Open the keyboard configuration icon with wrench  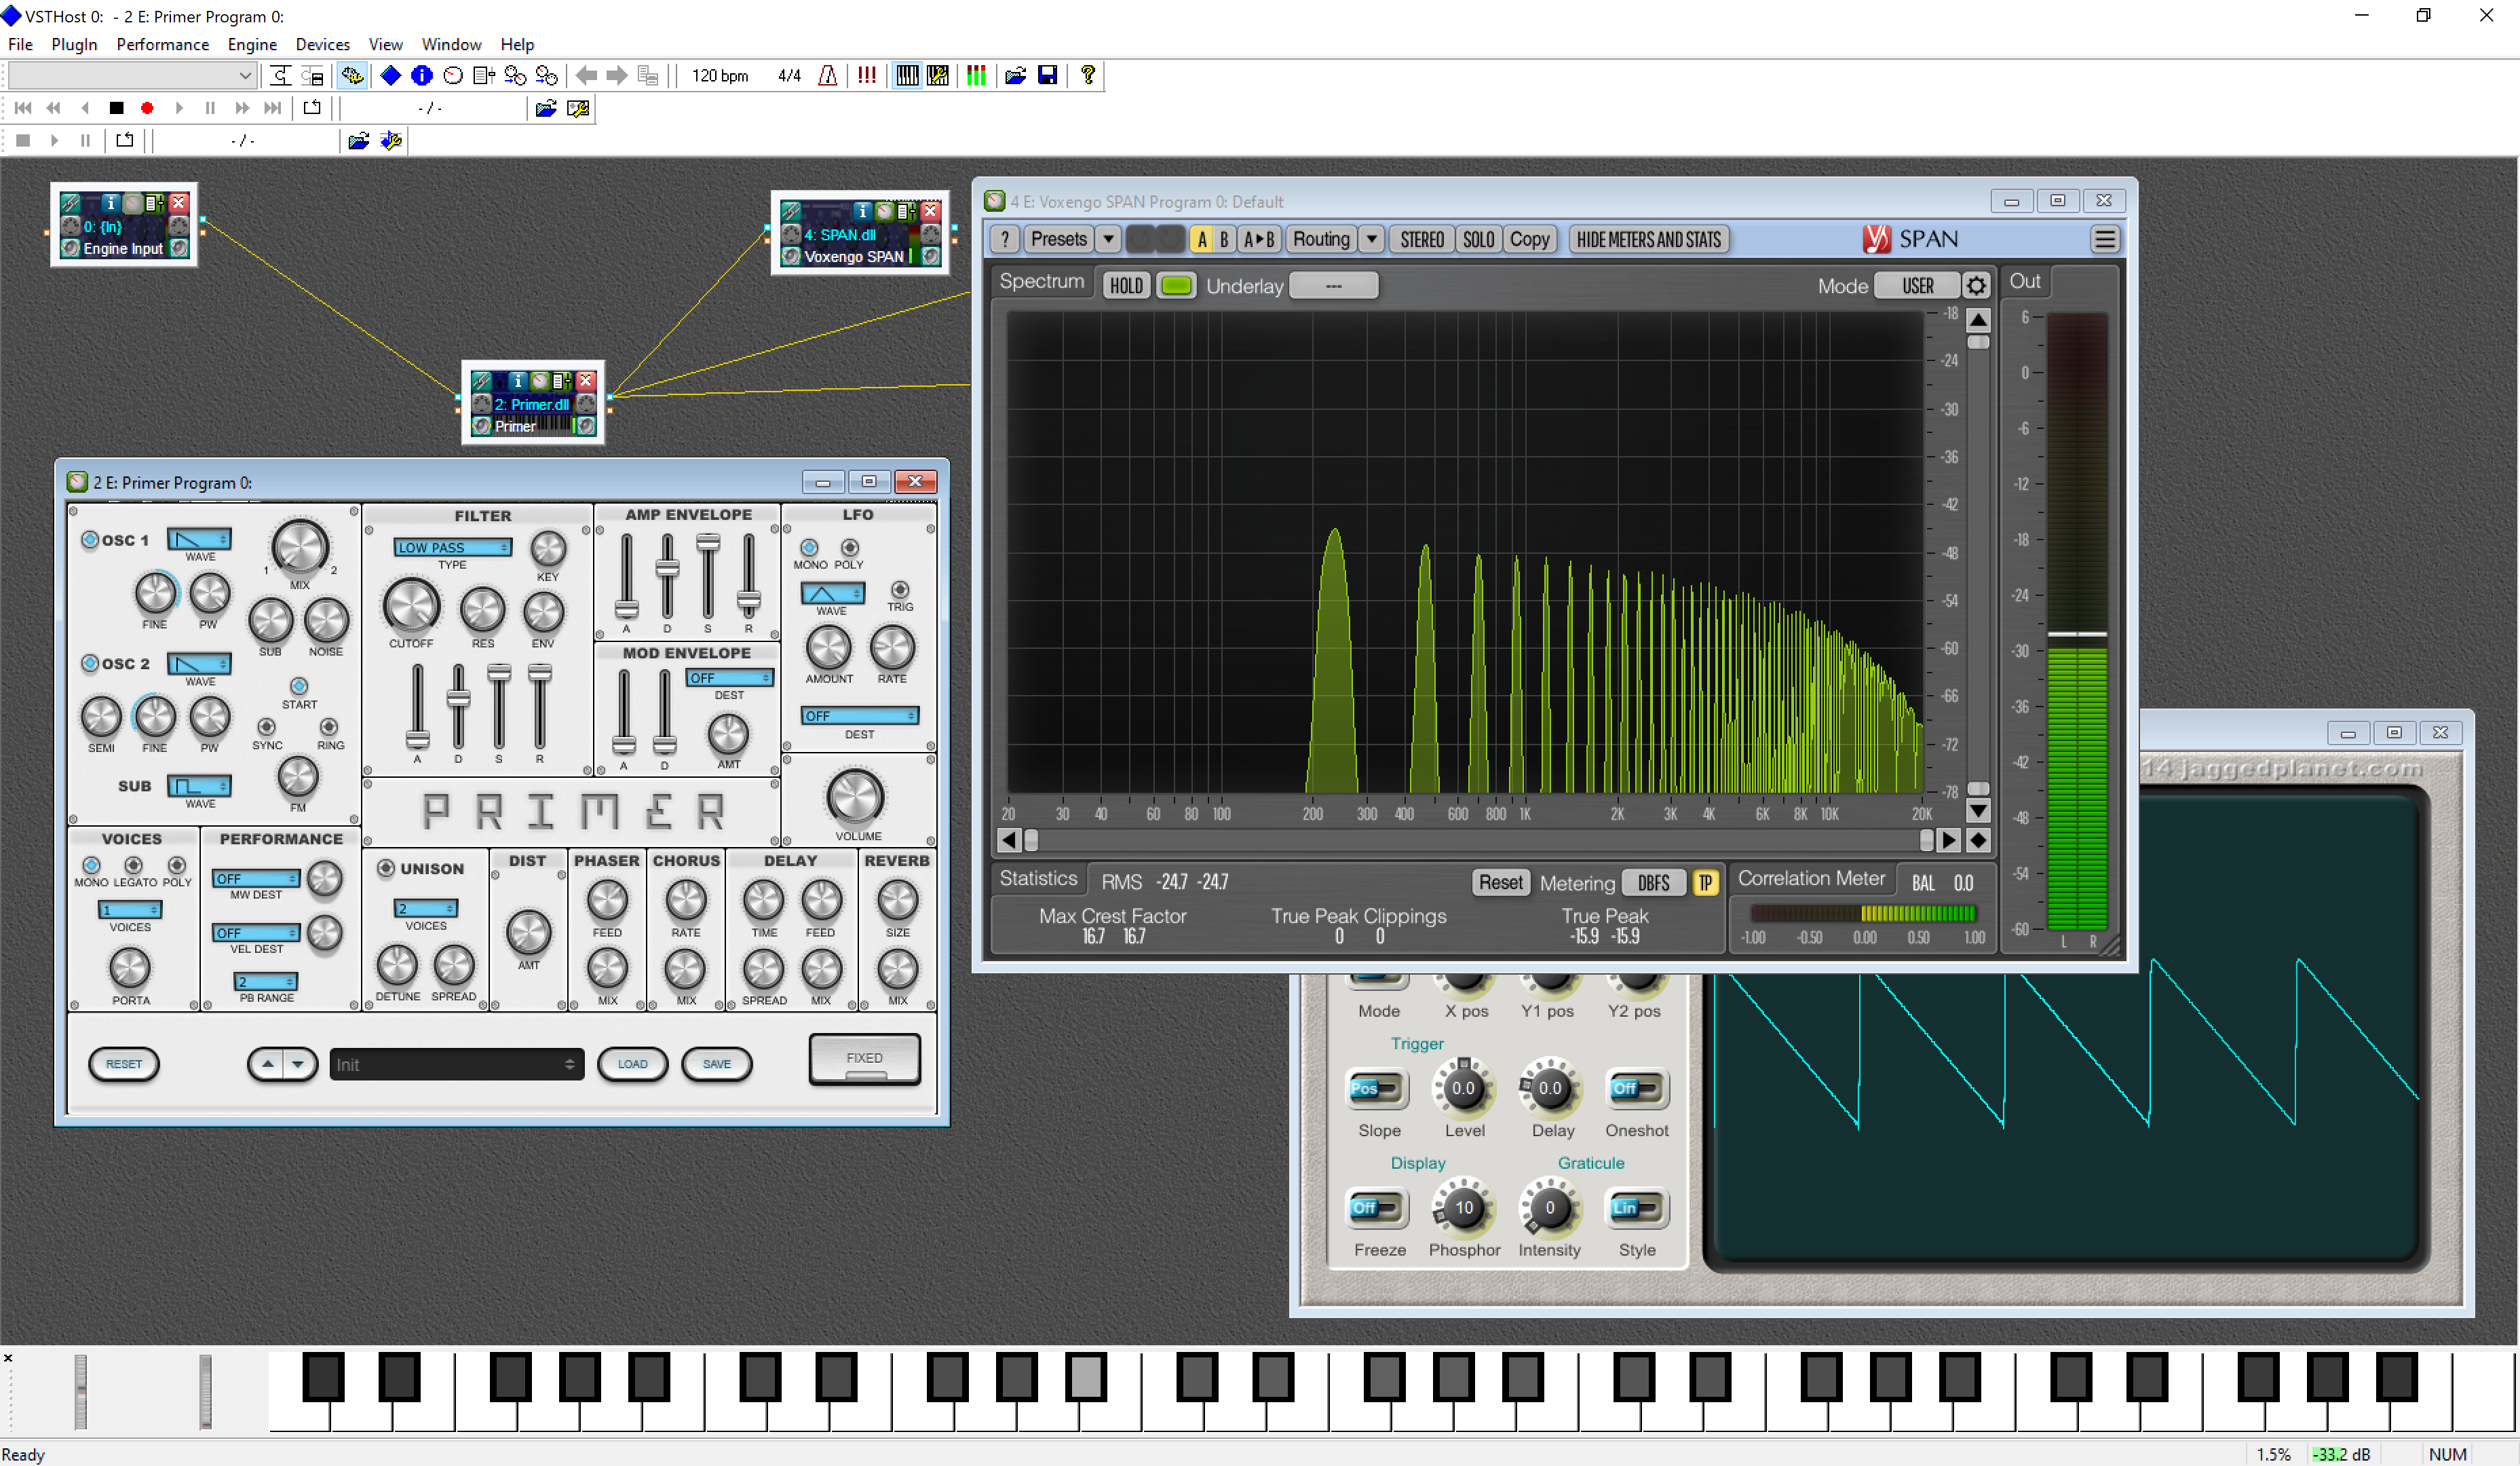point(938,76)
